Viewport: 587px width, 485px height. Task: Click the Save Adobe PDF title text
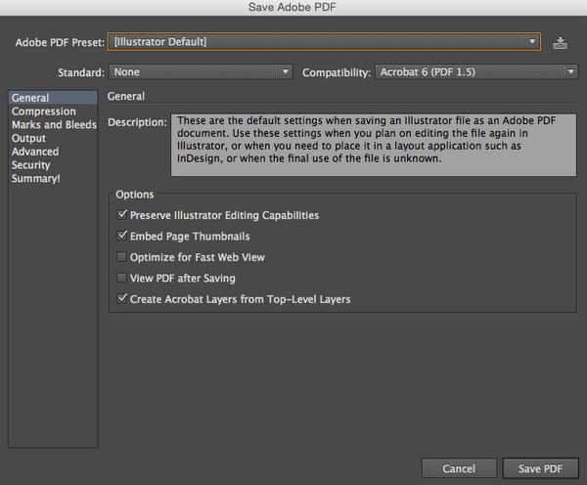(293, 7)
